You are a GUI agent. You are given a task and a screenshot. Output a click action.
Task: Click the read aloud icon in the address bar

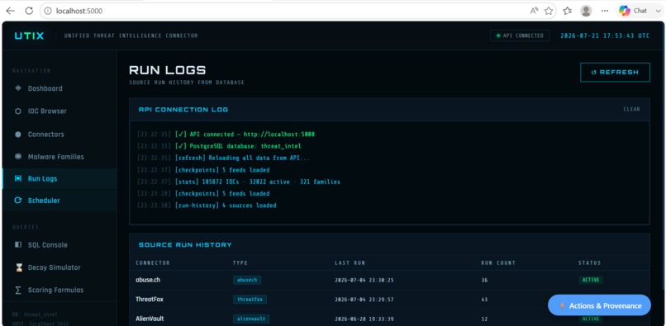tap(534, 11)
